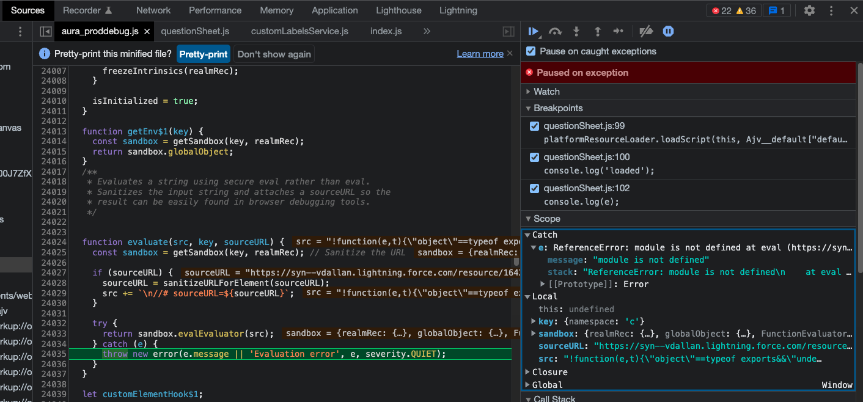Open the Lighthouse panel tab

(x=398, y=10)
